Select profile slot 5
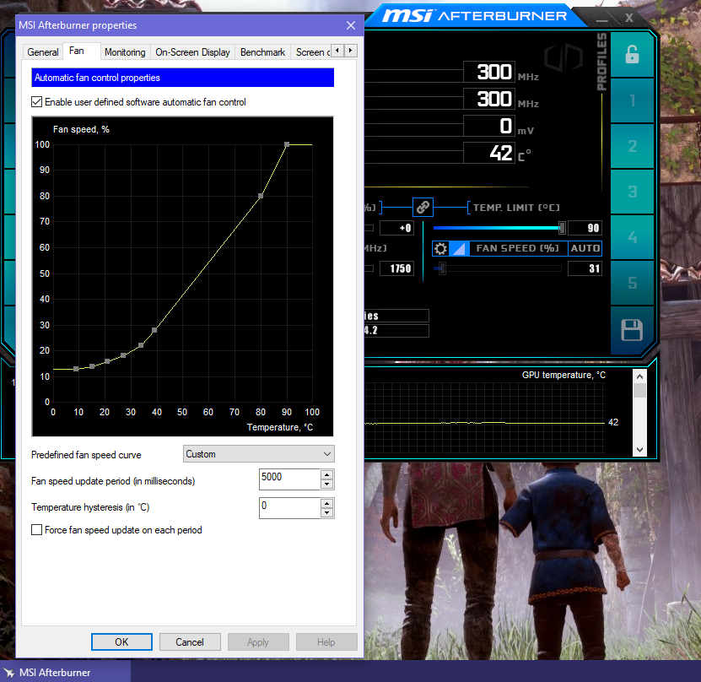The height and width of the screenshot is (682, 701). pos(632,284)
